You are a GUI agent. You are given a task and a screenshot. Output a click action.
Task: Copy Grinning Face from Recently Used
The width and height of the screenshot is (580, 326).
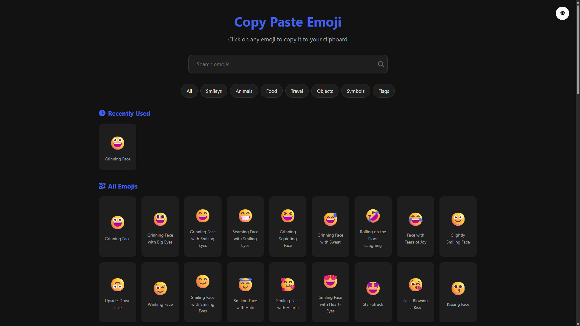coord(118,147)
